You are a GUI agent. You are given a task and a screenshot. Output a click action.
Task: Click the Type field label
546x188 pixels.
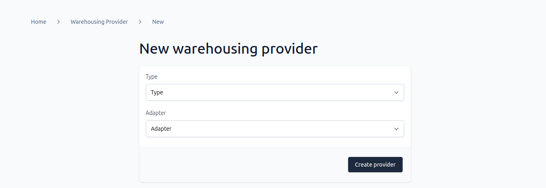point(151,76)
